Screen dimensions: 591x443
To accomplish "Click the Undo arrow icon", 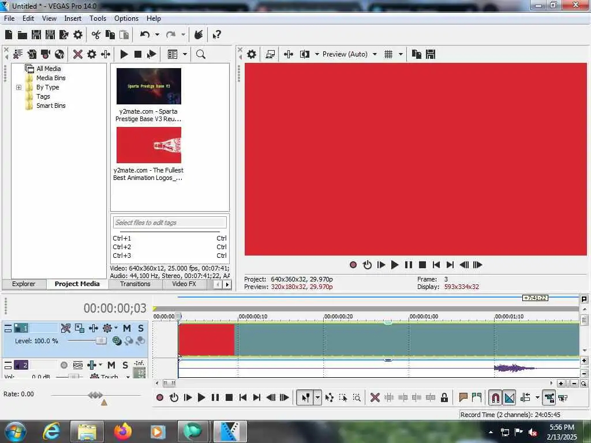I will click(145, 35).
